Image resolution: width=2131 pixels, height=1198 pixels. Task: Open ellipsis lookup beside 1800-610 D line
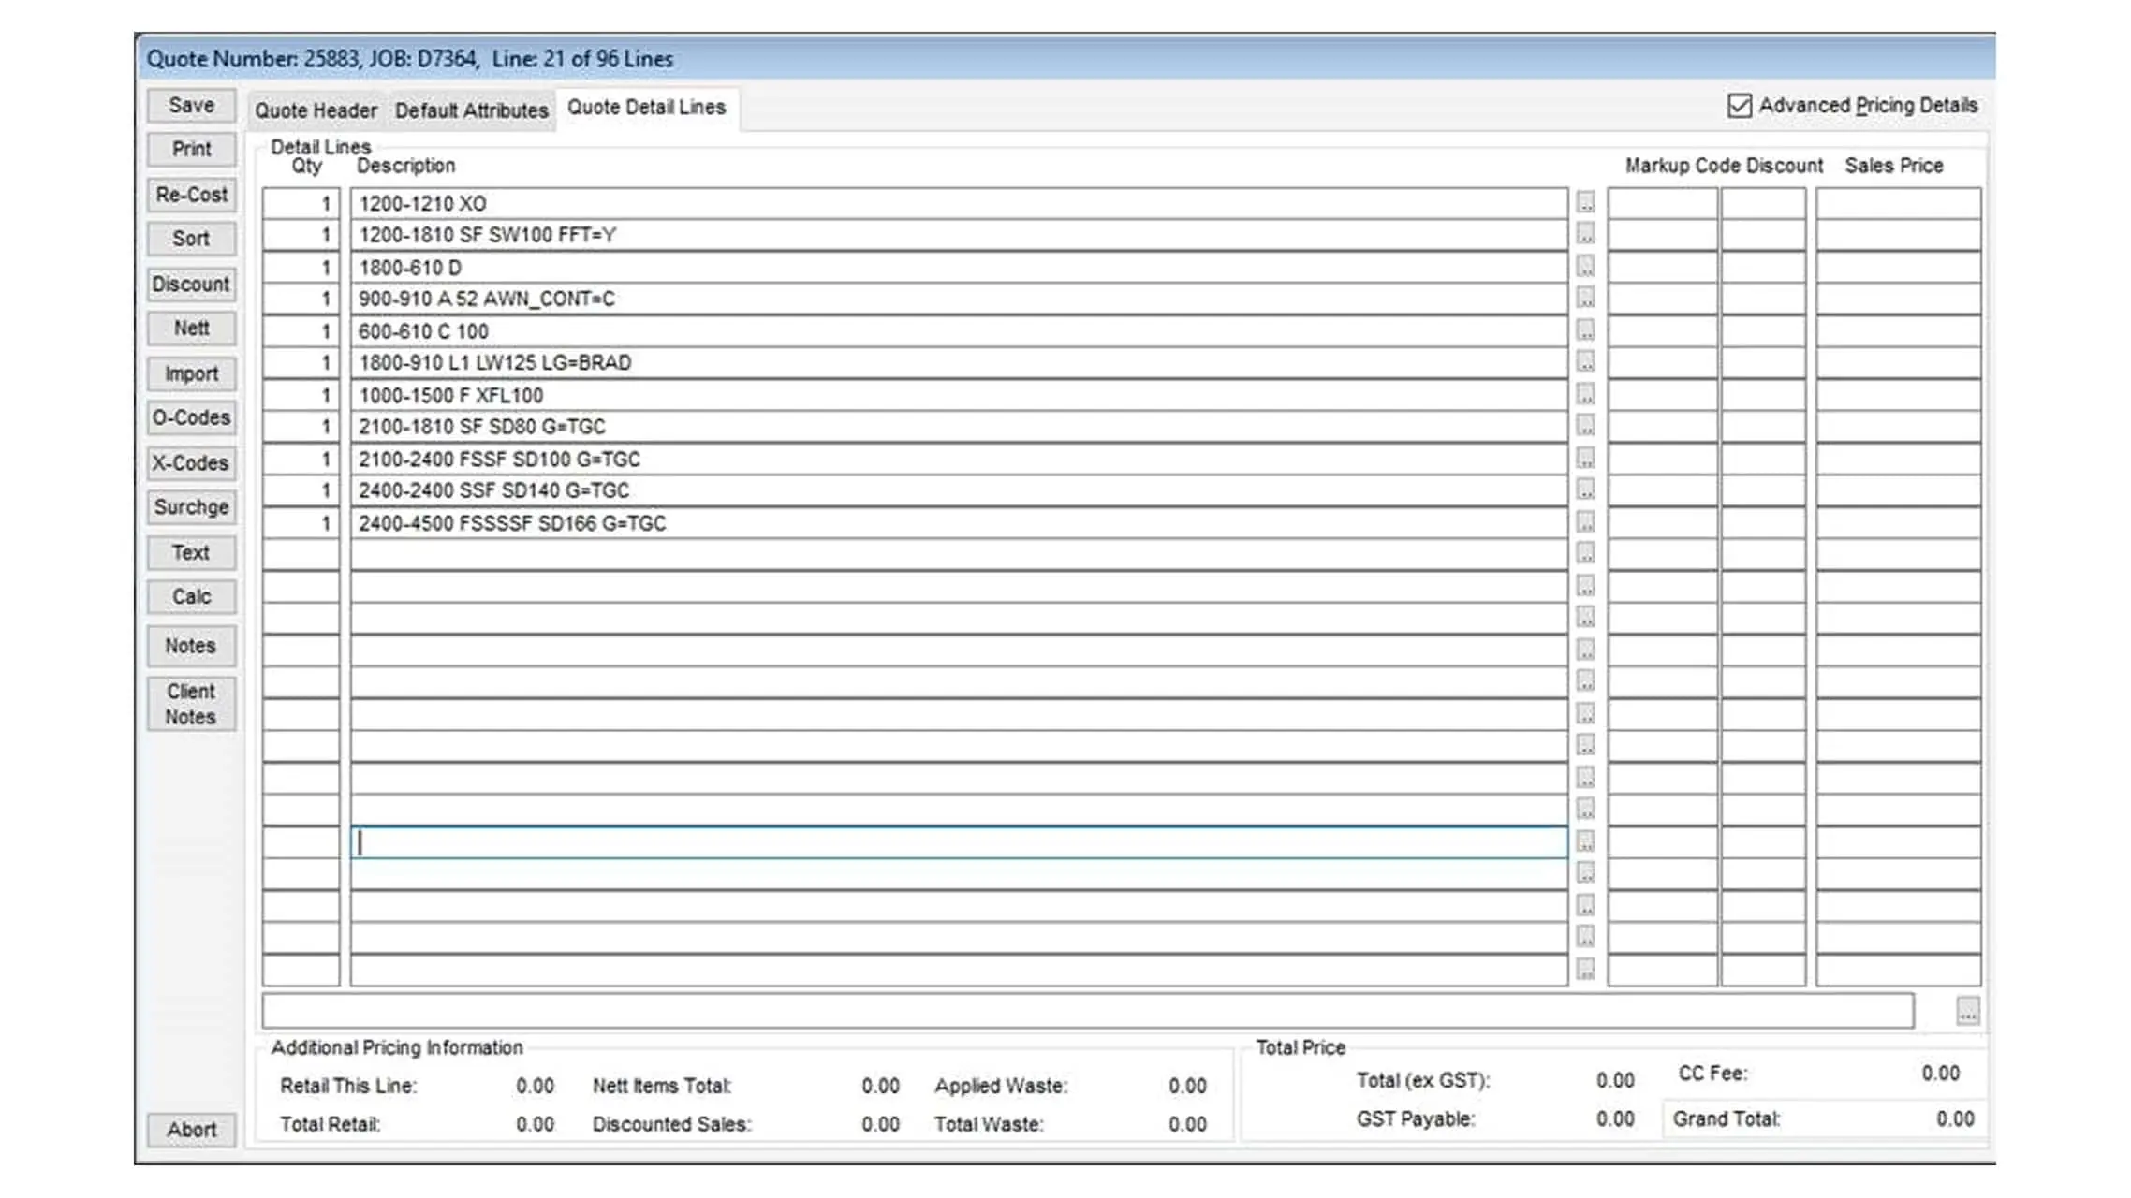click(x=1585, y=266)
